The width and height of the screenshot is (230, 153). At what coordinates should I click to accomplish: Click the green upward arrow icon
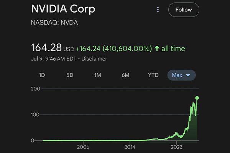pos(156,49)
